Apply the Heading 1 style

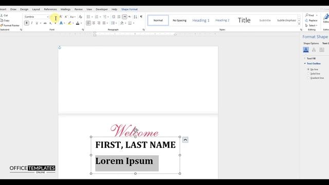coord(201,21)
